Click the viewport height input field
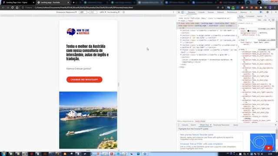Screen dimensions: 278x156 point(93,12)
